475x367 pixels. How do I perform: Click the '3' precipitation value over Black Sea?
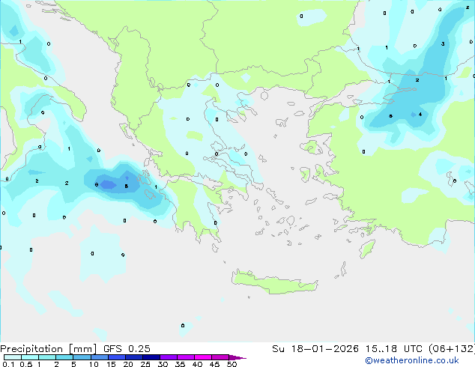coord(443,44)
